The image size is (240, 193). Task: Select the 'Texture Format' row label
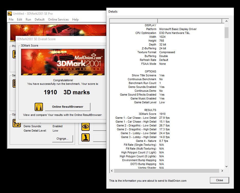147,52
